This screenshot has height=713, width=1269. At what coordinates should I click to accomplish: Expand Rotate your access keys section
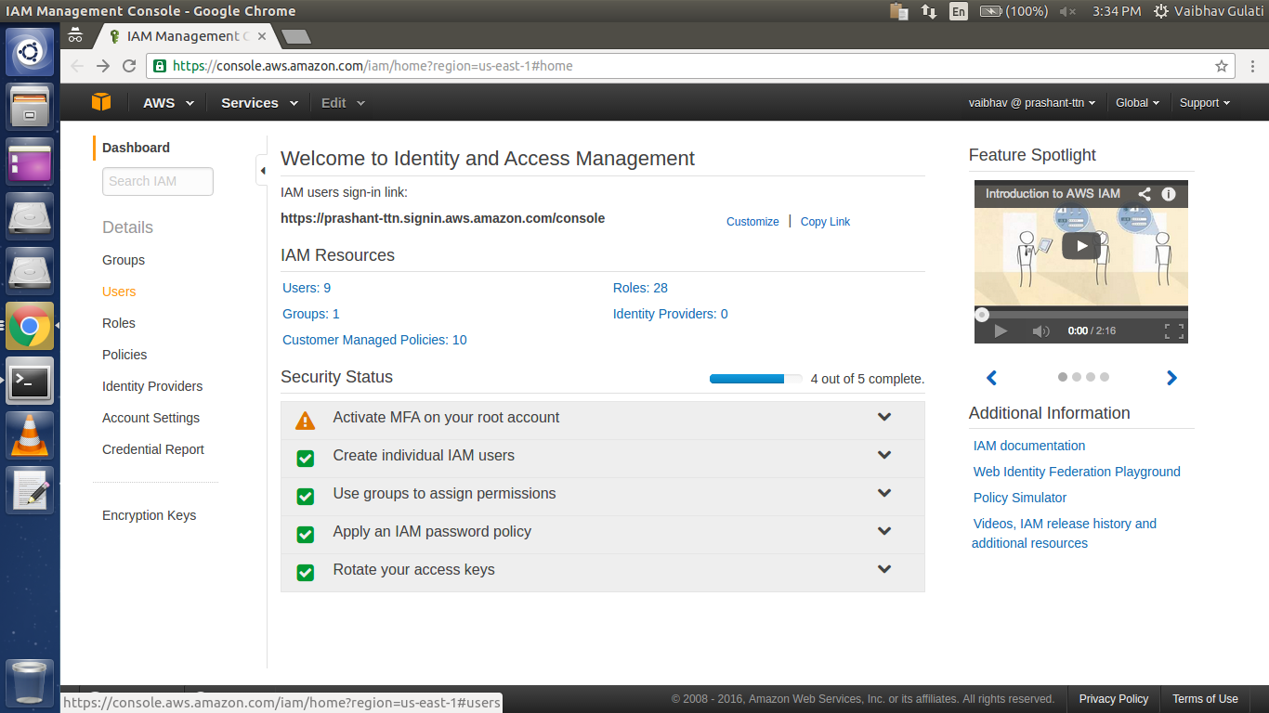point(884,569)
